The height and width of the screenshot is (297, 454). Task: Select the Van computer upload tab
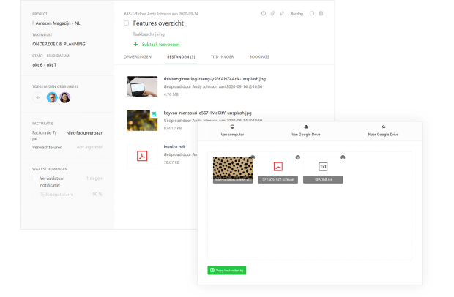click(x=232, y=131)
